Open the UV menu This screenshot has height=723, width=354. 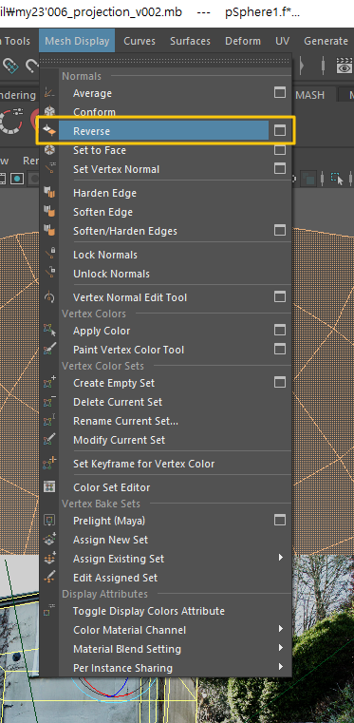tap(282, 41)
